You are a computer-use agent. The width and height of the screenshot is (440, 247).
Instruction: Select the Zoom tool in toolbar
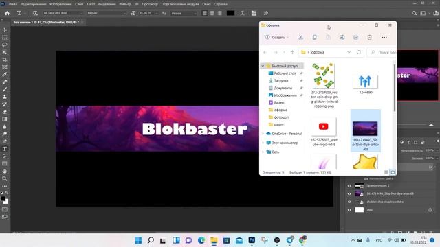point(5,178)
